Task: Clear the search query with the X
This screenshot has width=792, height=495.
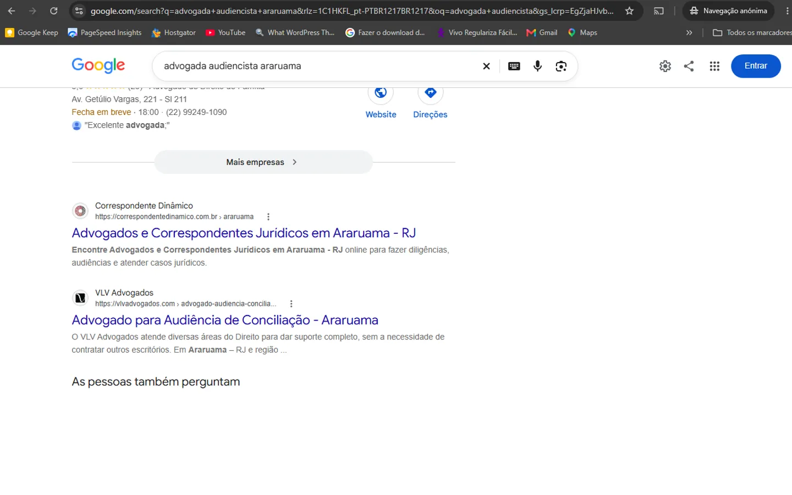Action: click(x=486, y=66)
